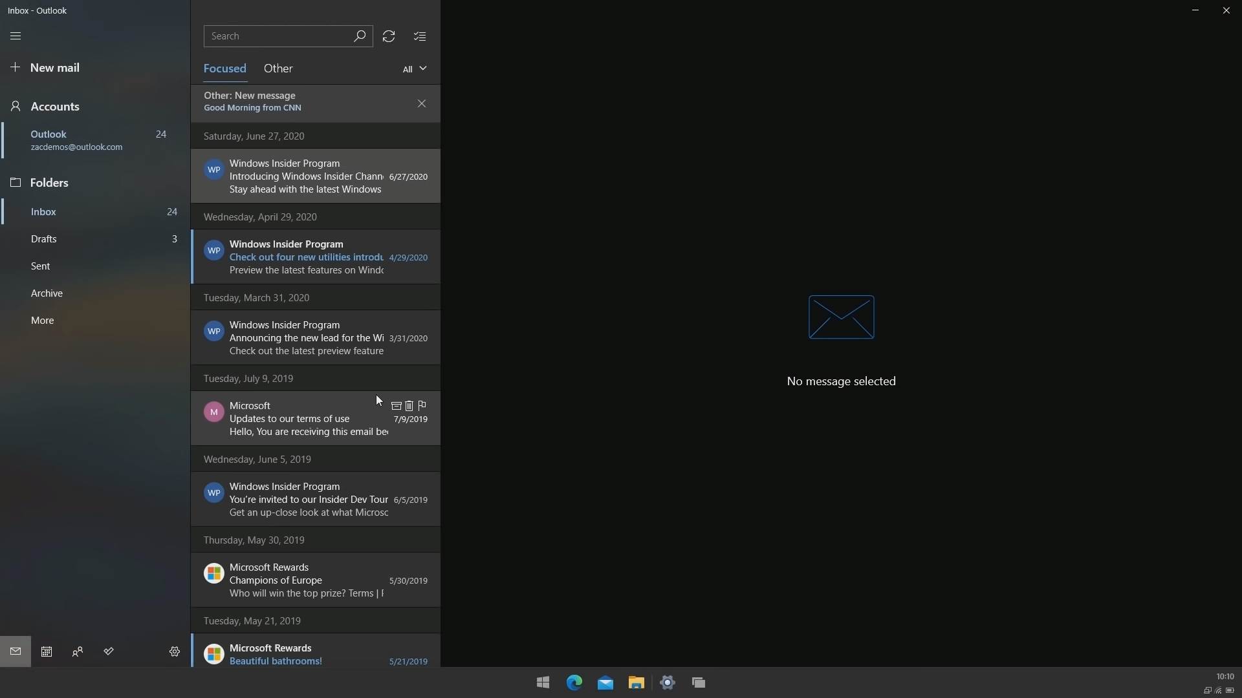The image size is (1242, 698).
Task: Dismiss the Good Morning from CNN notification
Action: 421,103
